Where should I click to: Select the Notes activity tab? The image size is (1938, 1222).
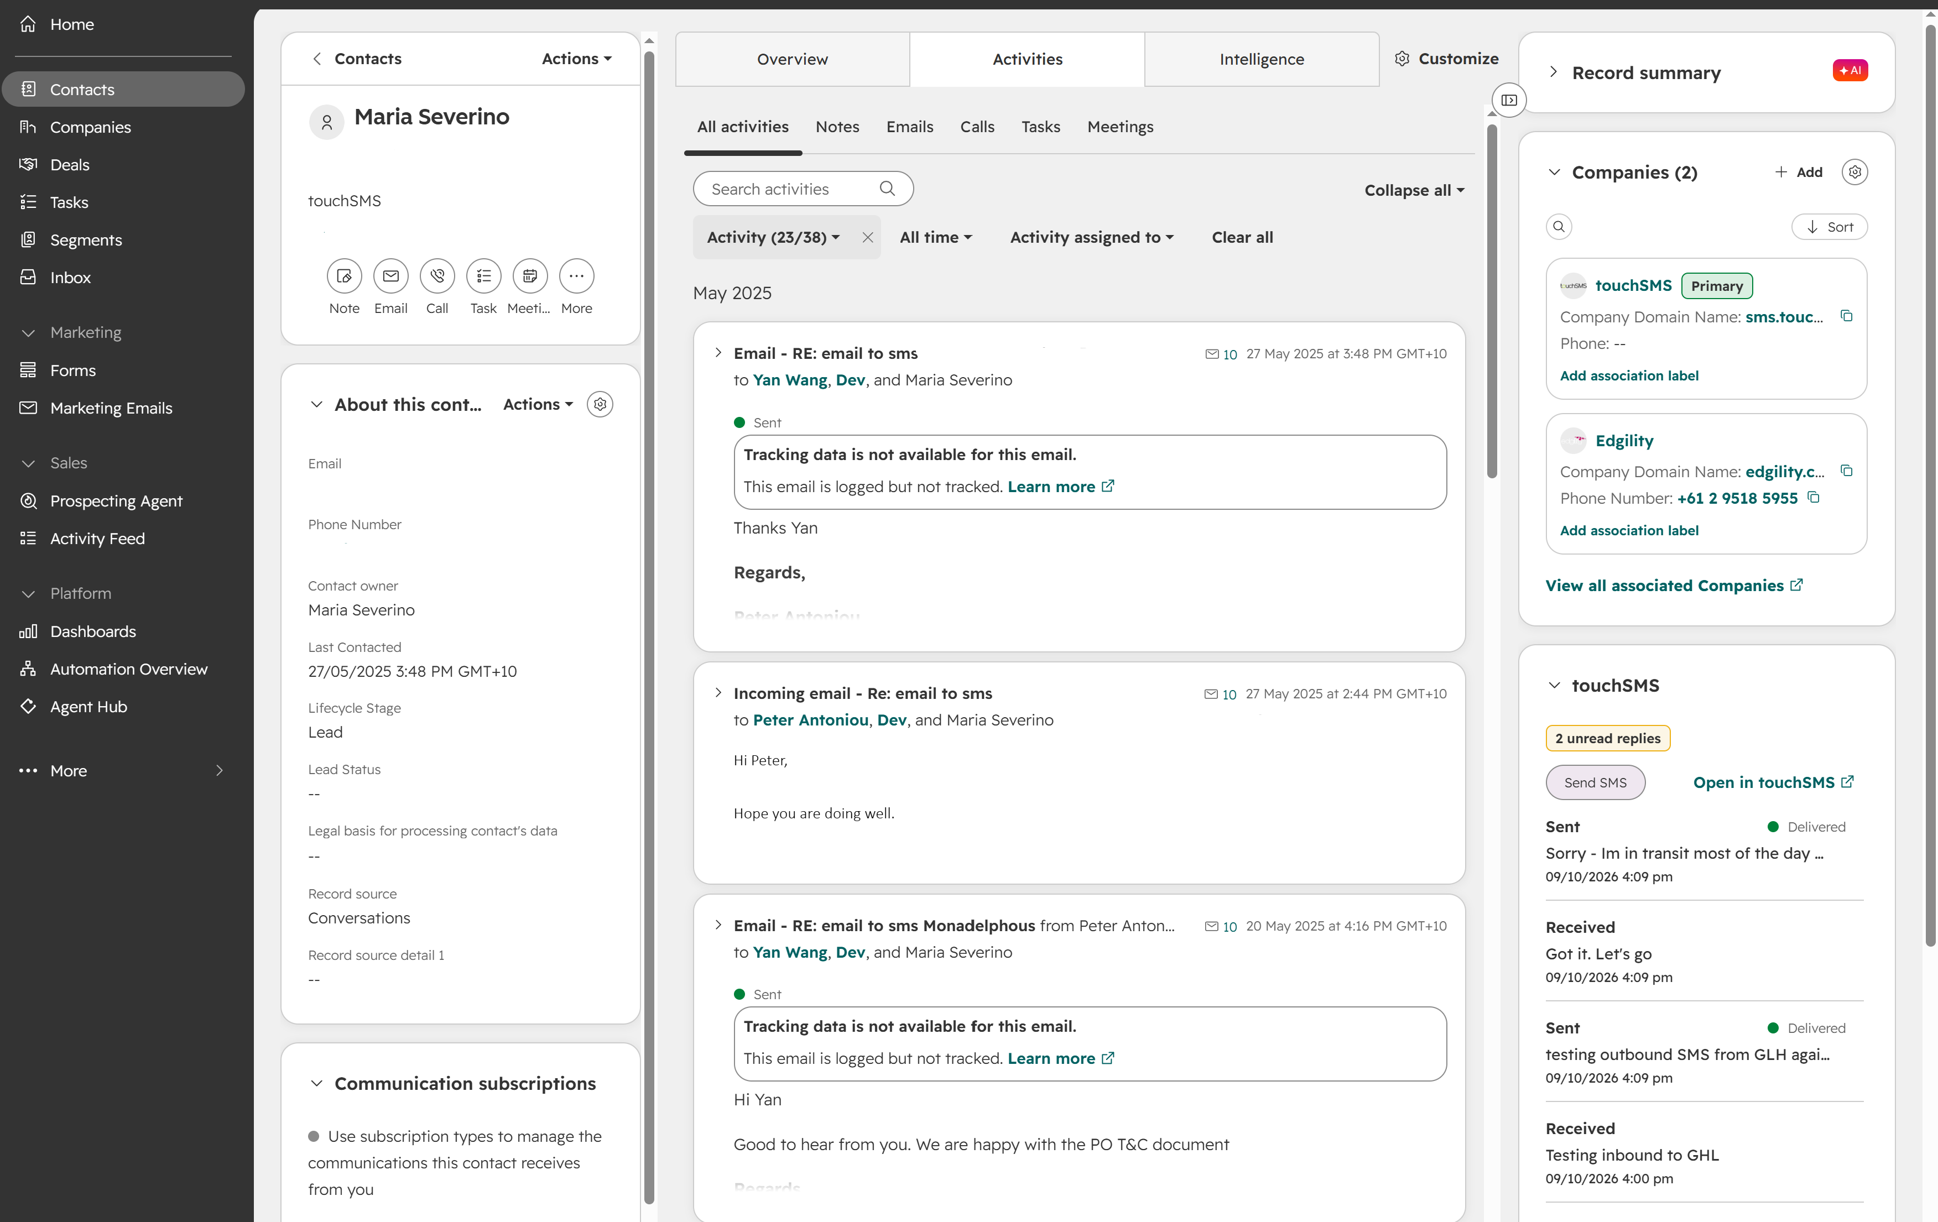point(837,126)
